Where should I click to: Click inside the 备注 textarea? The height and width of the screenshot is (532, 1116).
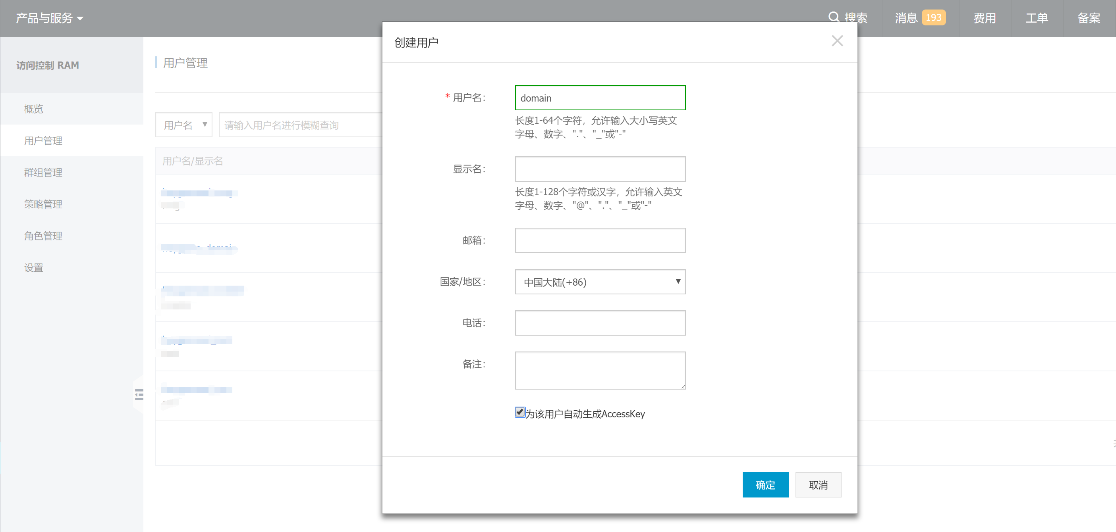(600, 371)
